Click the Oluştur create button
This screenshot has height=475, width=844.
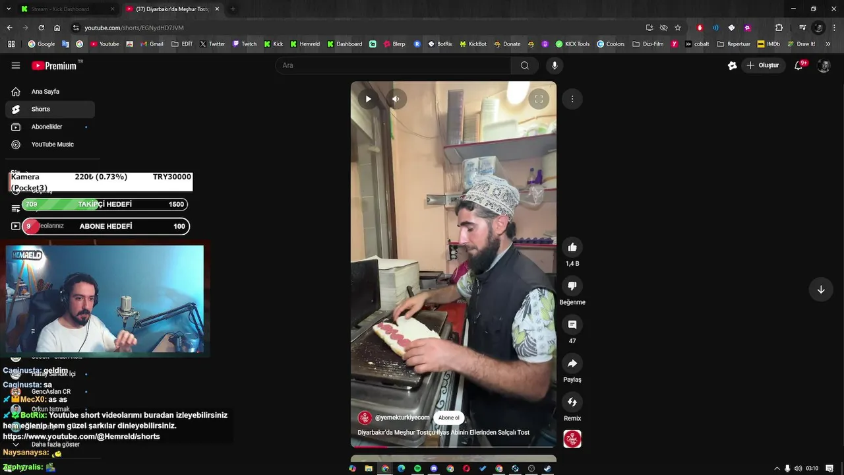(762, 65)
